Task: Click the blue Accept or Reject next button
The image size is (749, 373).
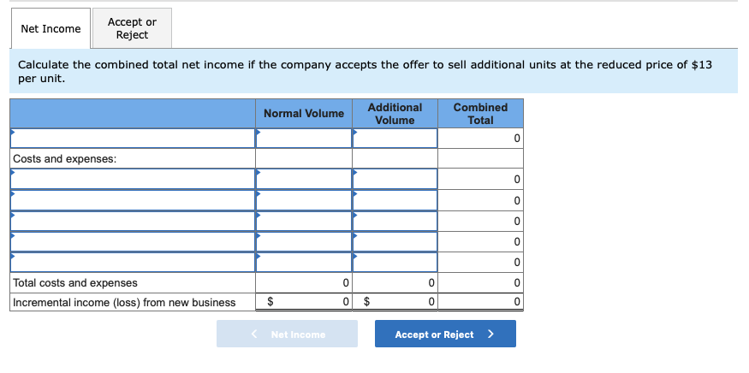Action: pyautogui.click(x=445, y=334)
